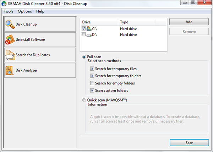Viewport: 213px width, 152px height.
Task: Open the Help menu
Action: click(x=40, y=11)
